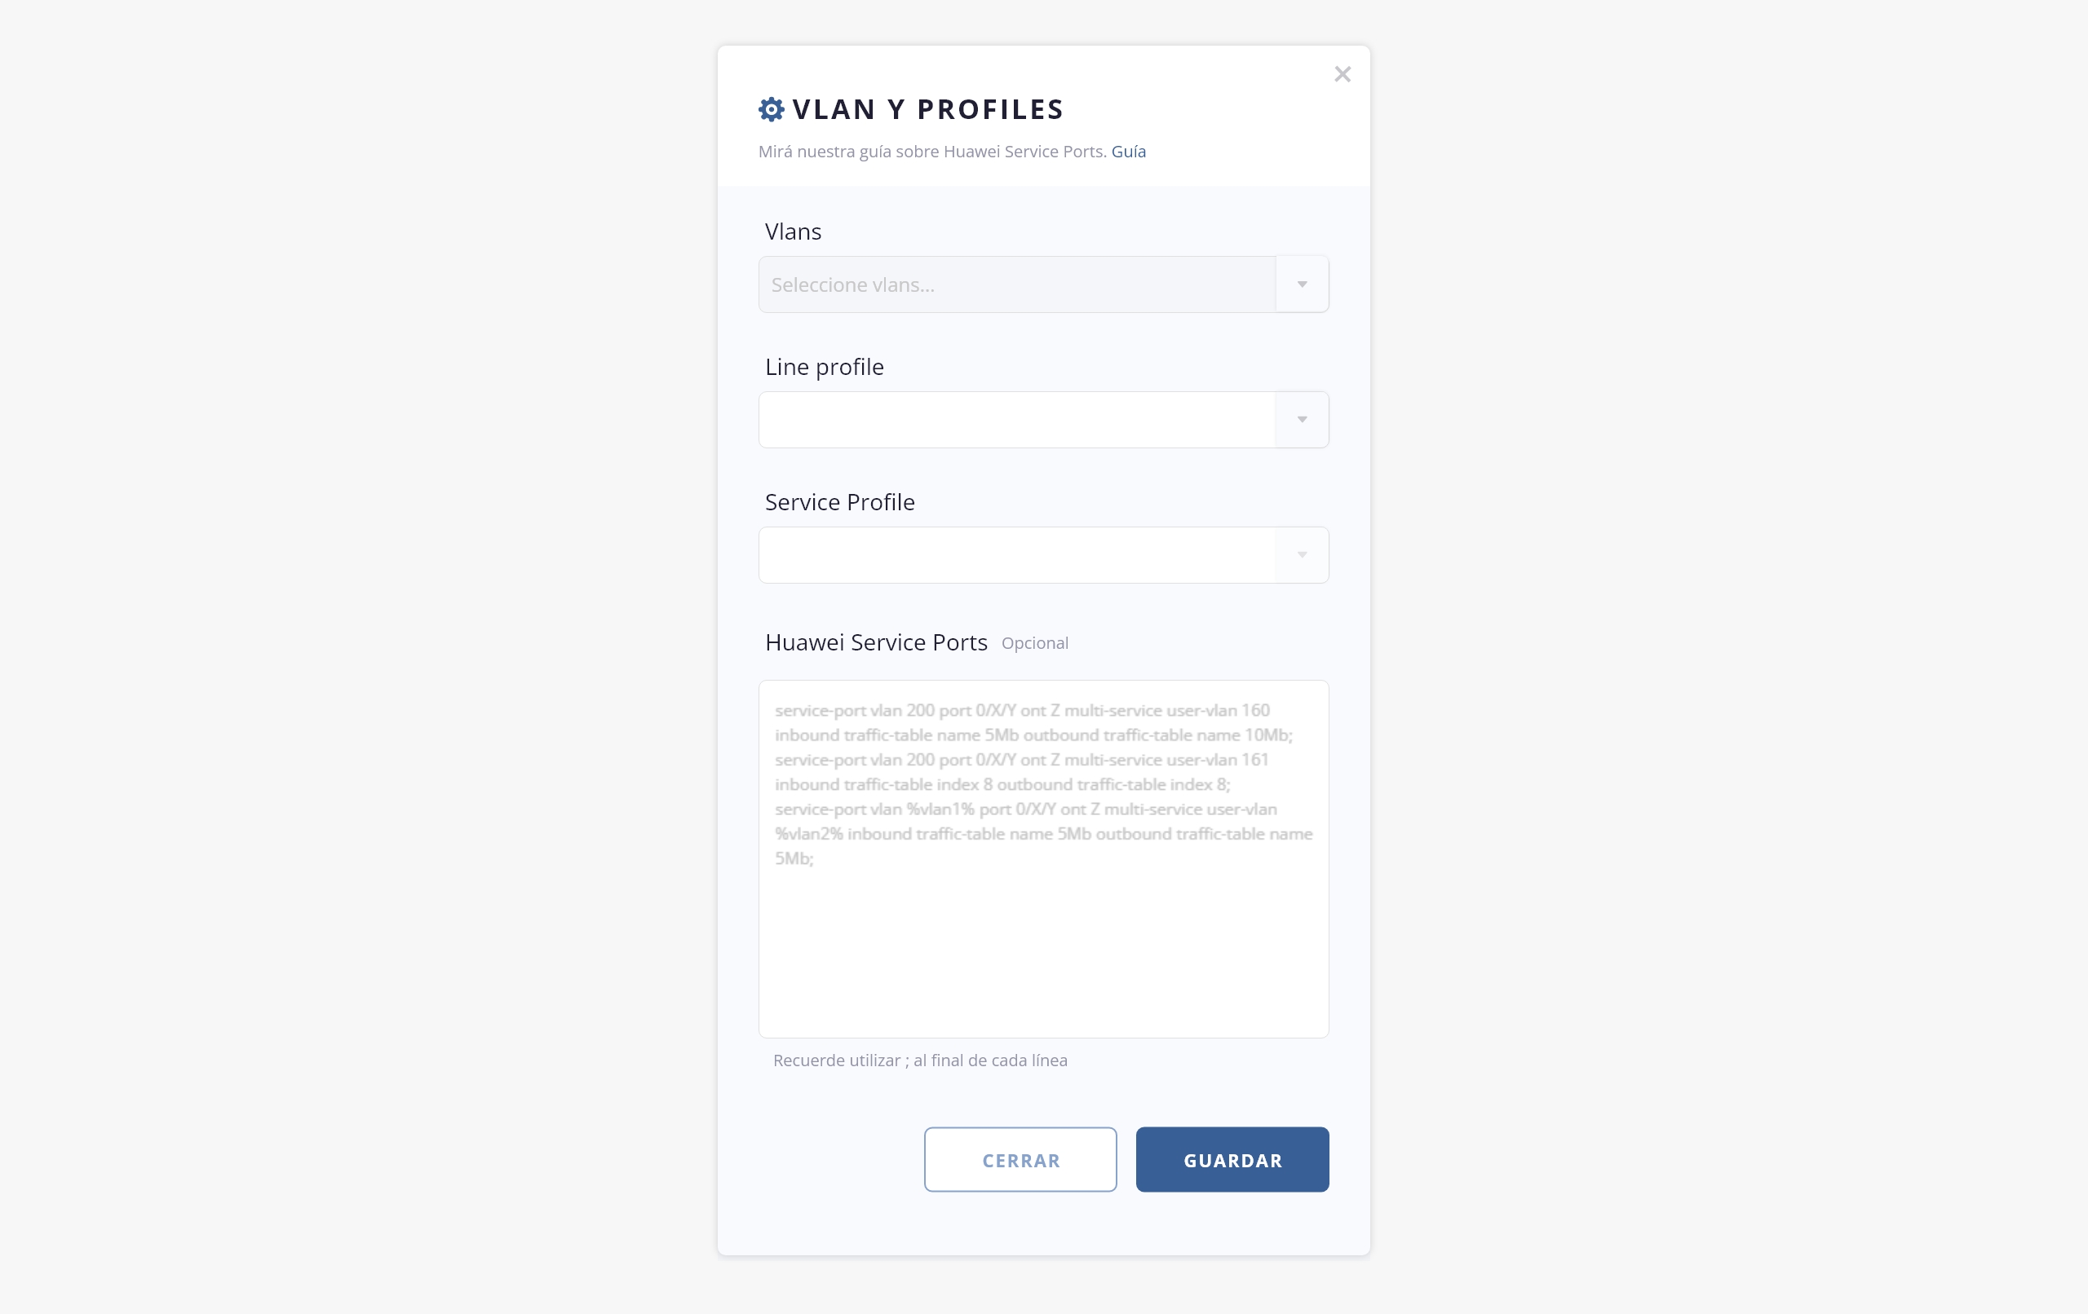Screen dimensions: 2088x1314
Task: Expand the Service Profile dropdown arrow
Action: 1302,555
